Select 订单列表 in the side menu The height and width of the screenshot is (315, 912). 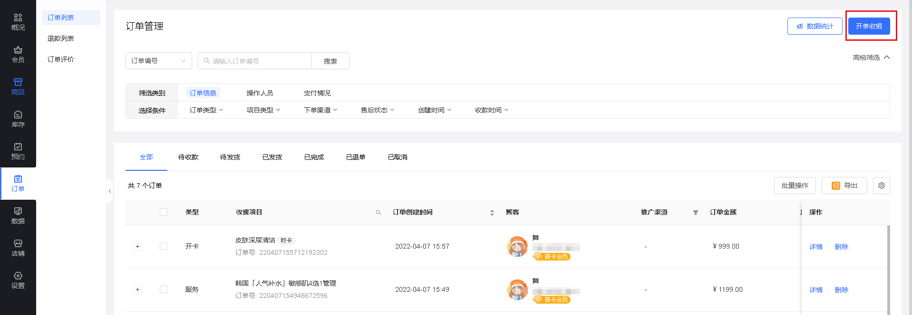point(71,18)
